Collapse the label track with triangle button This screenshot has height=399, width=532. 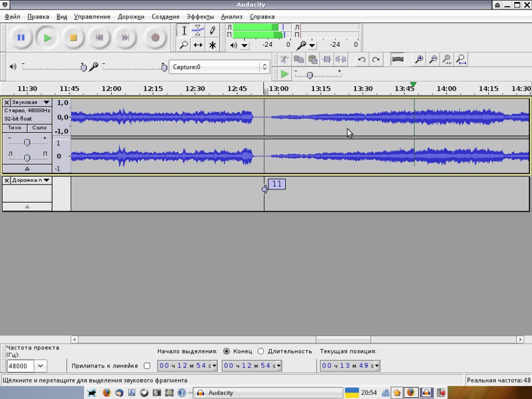(x=27, y=206)
